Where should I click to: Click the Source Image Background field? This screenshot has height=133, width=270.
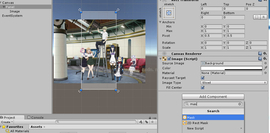232,63
